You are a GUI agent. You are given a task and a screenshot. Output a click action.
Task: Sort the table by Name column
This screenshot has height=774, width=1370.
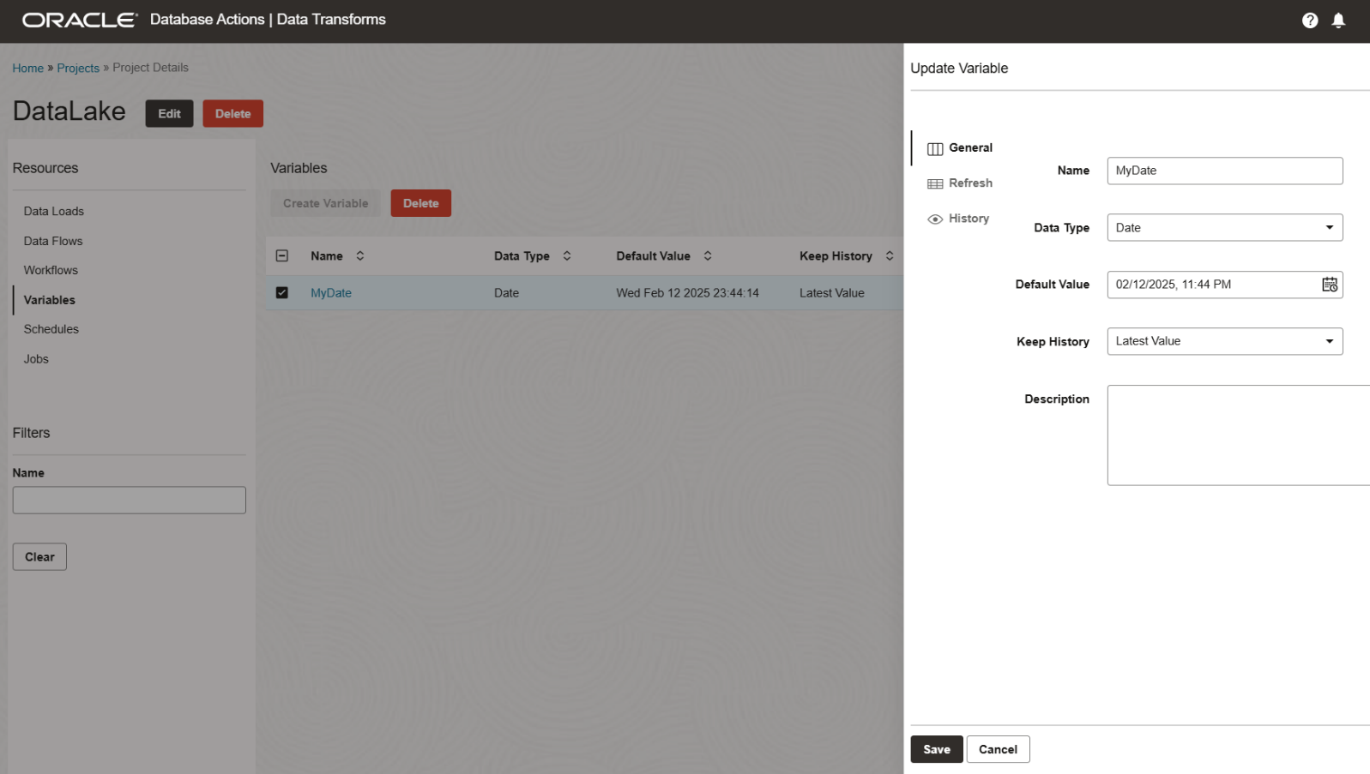point(360,255)
